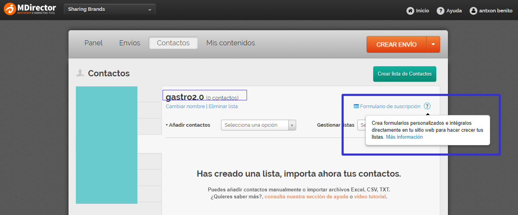Click the MDirector logo
This screenshot has height=215, width=518.
click(x=30, y=9)
